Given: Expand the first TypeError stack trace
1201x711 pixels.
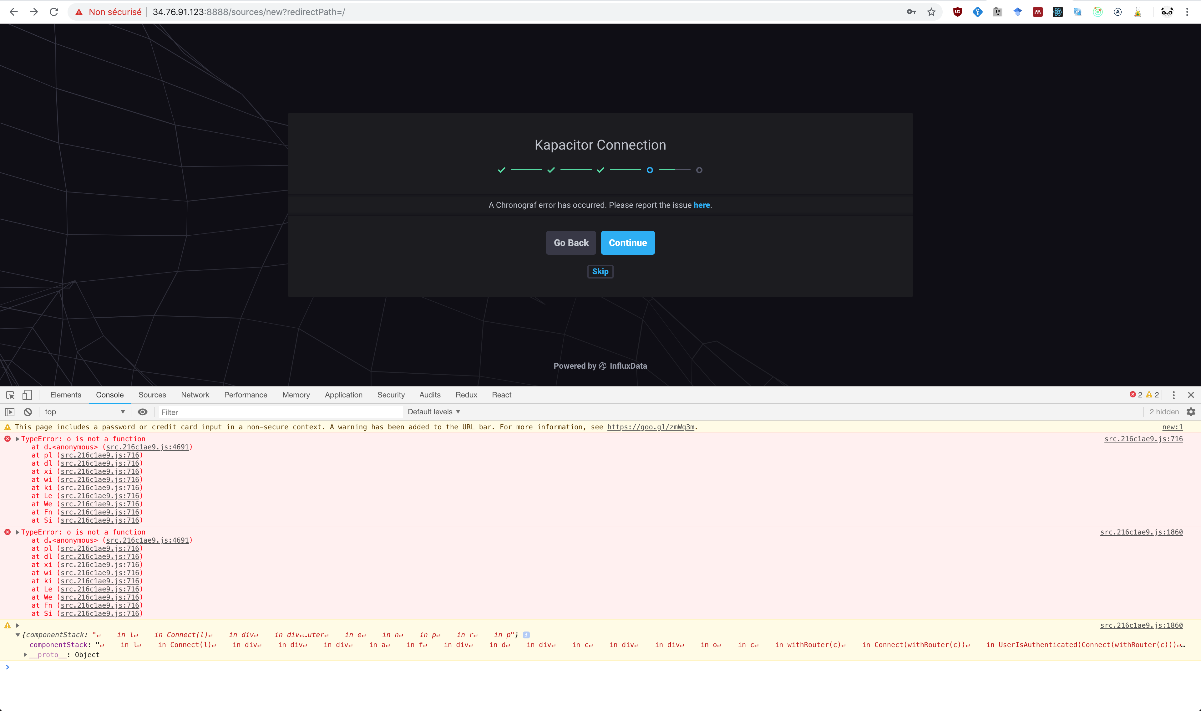Looking at the screenshot, I should coord(17,438).
